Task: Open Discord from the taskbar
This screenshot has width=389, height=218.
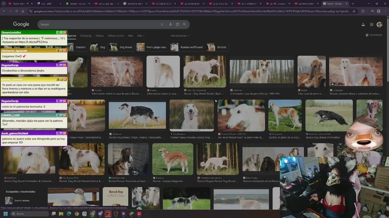Action: [x=100, y=214]
